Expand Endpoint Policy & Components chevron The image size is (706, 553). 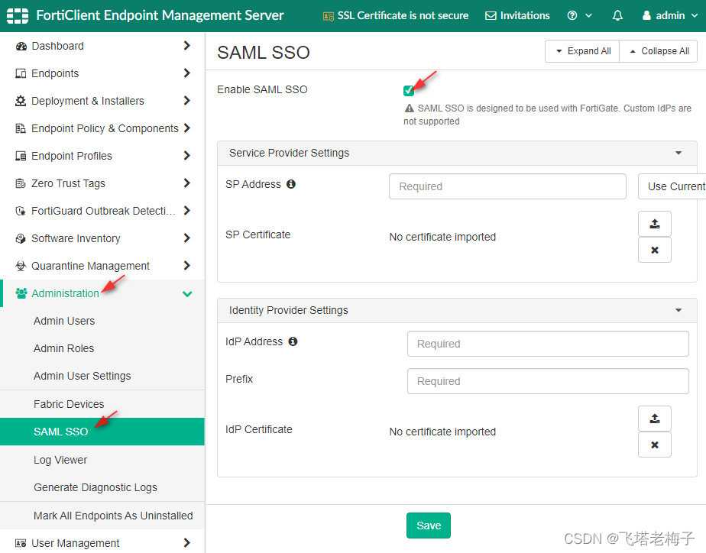click(x=187, y=128)
